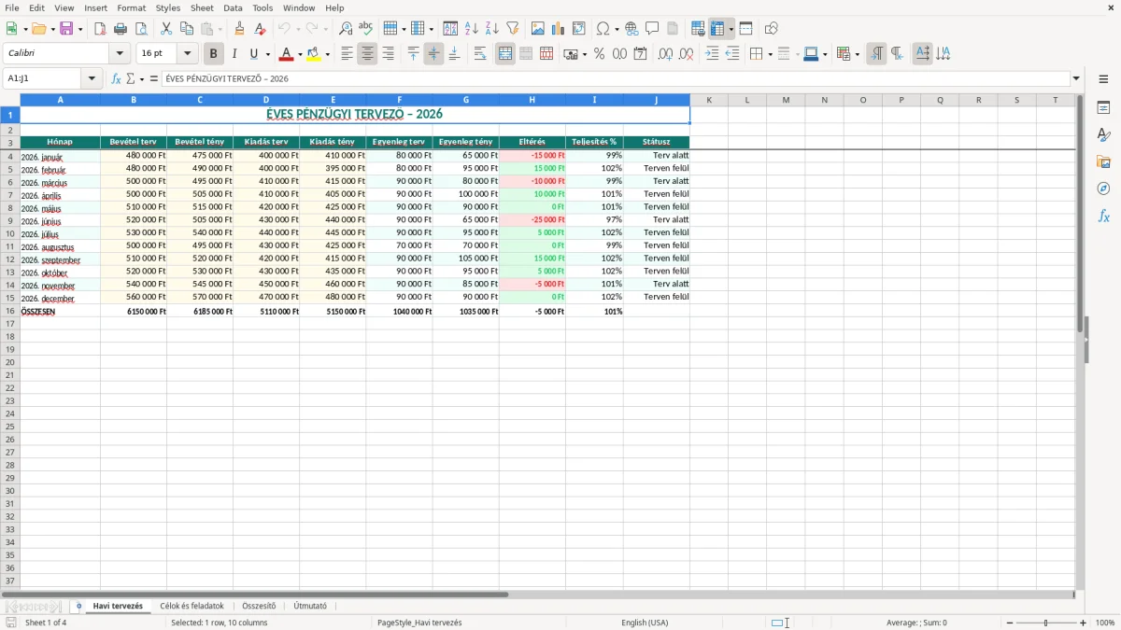This screenshot has width=1121, height=630.
Task: Cut the selected cells
Action: pyautogui.click(x=166, y=29)
